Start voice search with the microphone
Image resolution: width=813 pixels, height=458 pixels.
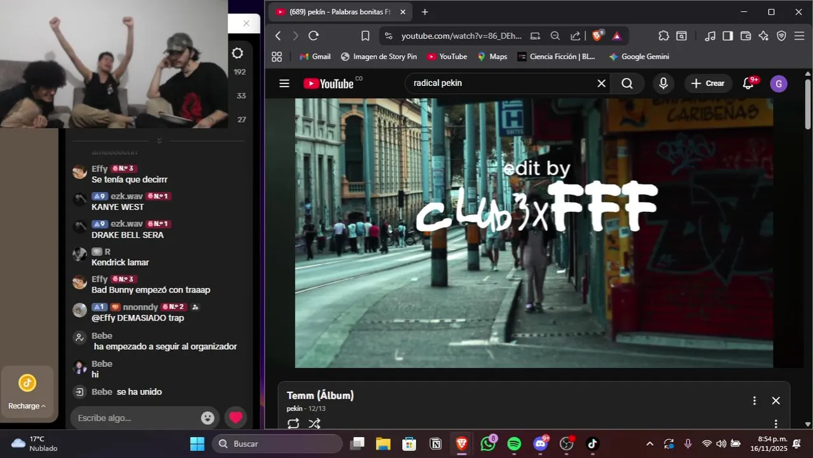pos(664,83)
